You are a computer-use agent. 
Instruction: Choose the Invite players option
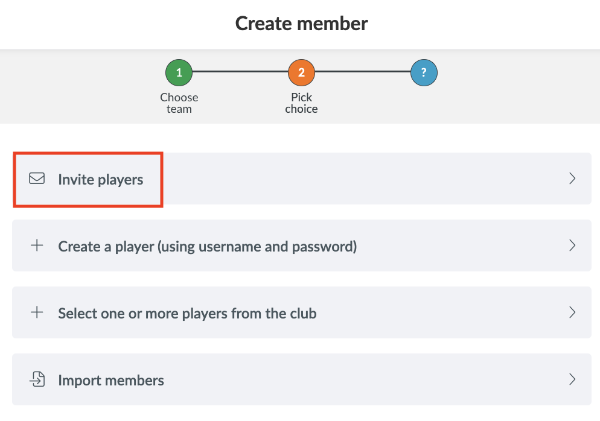(x=101, y=179)
